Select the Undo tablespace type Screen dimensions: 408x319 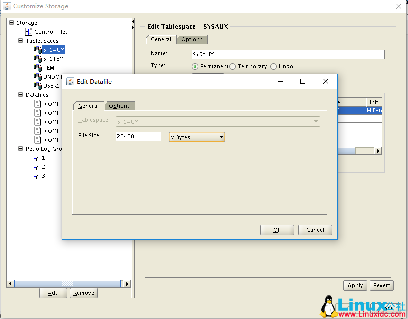pyautogui.click(x=274, y=66)
